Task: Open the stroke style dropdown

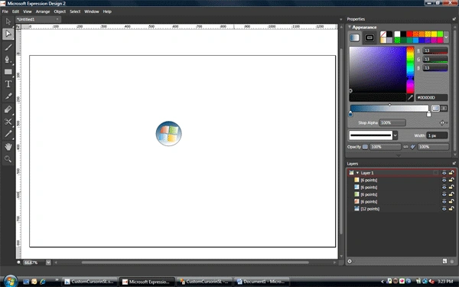Action: coord(395,135)
